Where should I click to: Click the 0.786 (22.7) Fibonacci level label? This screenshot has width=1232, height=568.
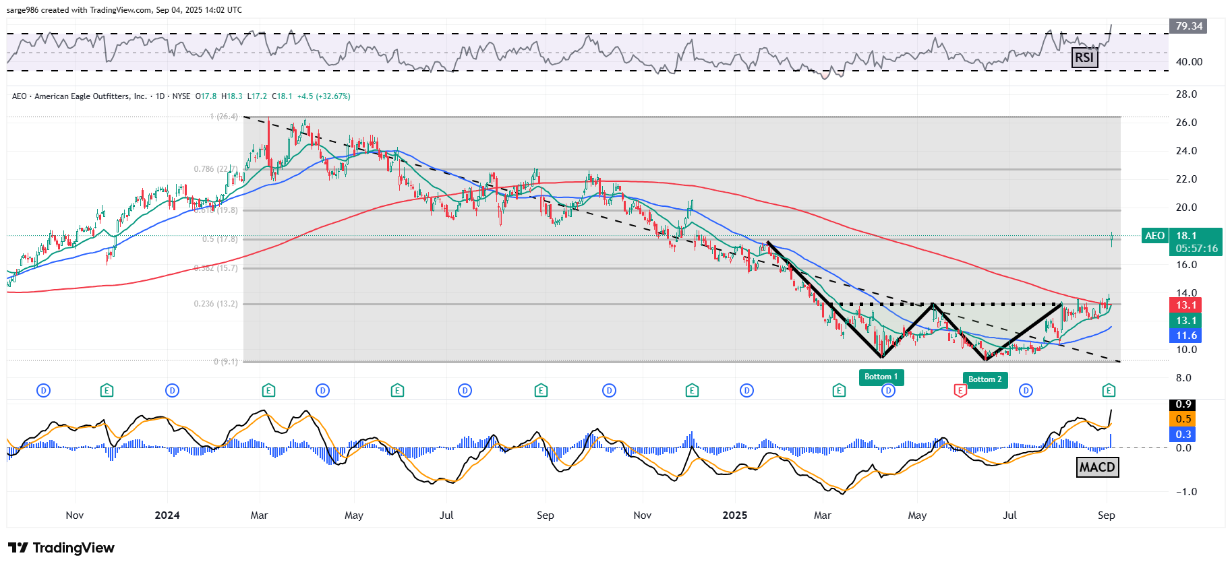point(215,169)
